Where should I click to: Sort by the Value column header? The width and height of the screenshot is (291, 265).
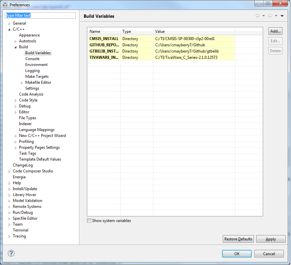pyautogui.click(x=194, y=32)
